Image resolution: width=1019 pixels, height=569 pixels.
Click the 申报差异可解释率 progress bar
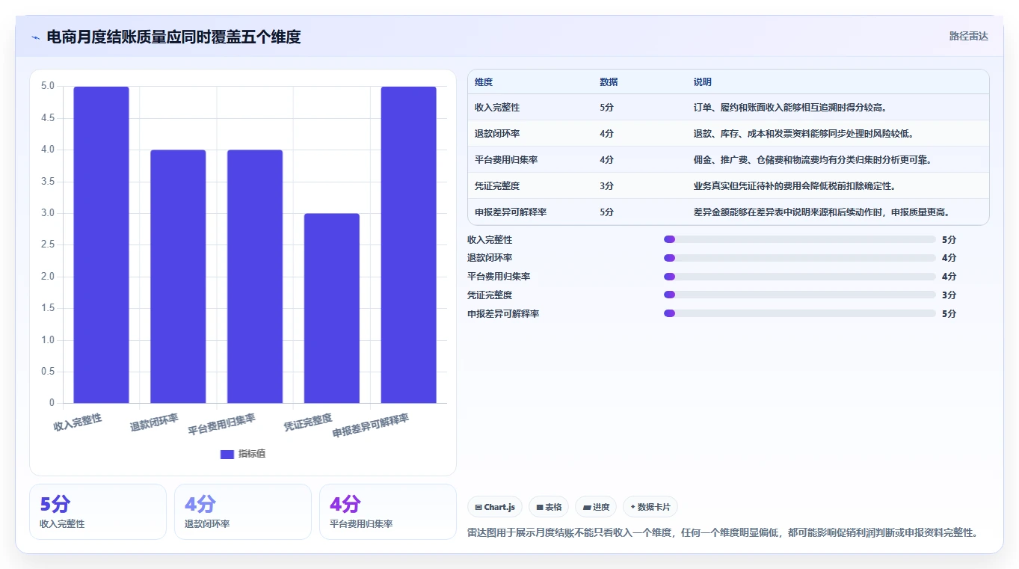pos(800,313)
